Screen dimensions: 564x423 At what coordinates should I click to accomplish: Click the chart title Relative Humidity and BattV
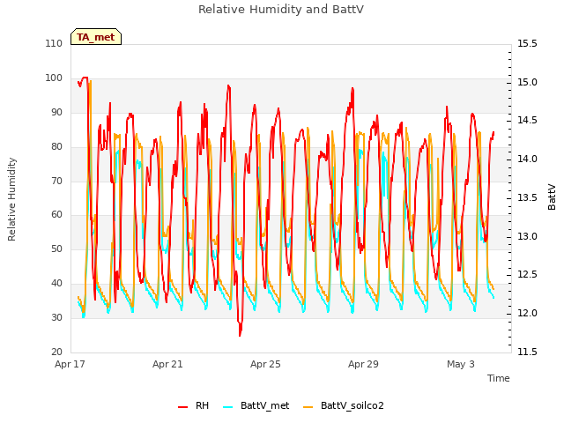coord(281,10)
